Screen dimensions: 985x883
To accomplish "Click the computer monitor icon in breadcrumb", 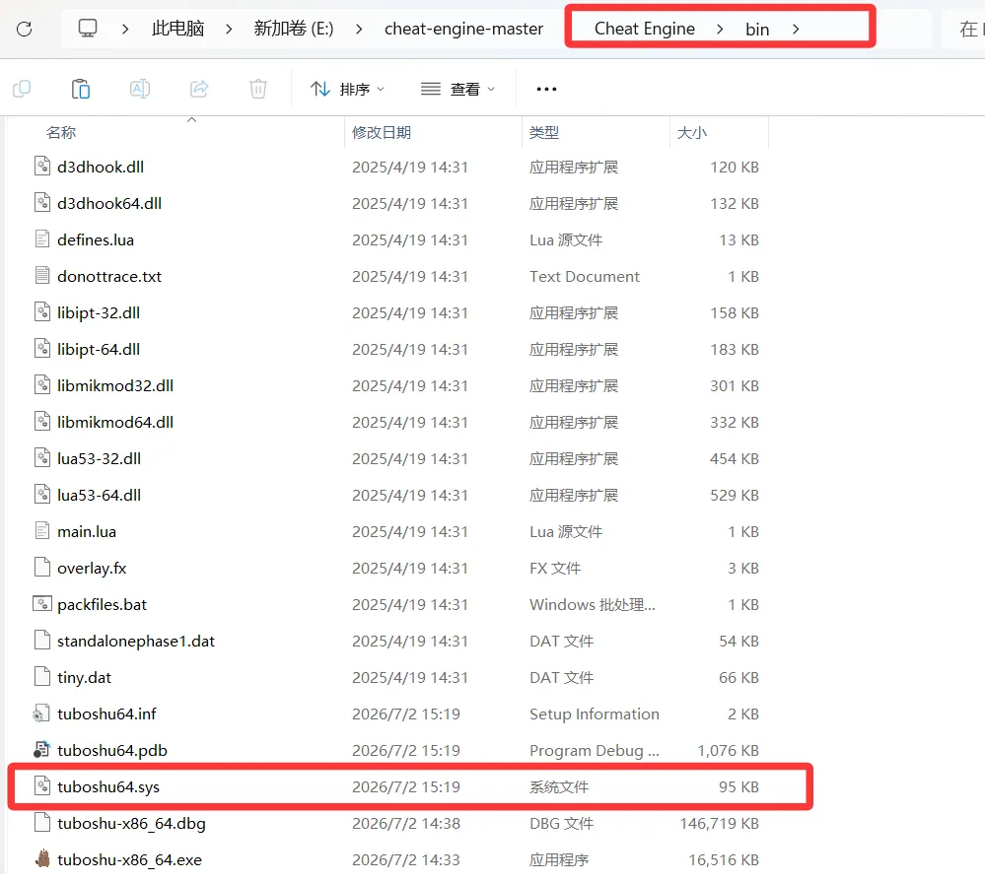I will (88, 29).
